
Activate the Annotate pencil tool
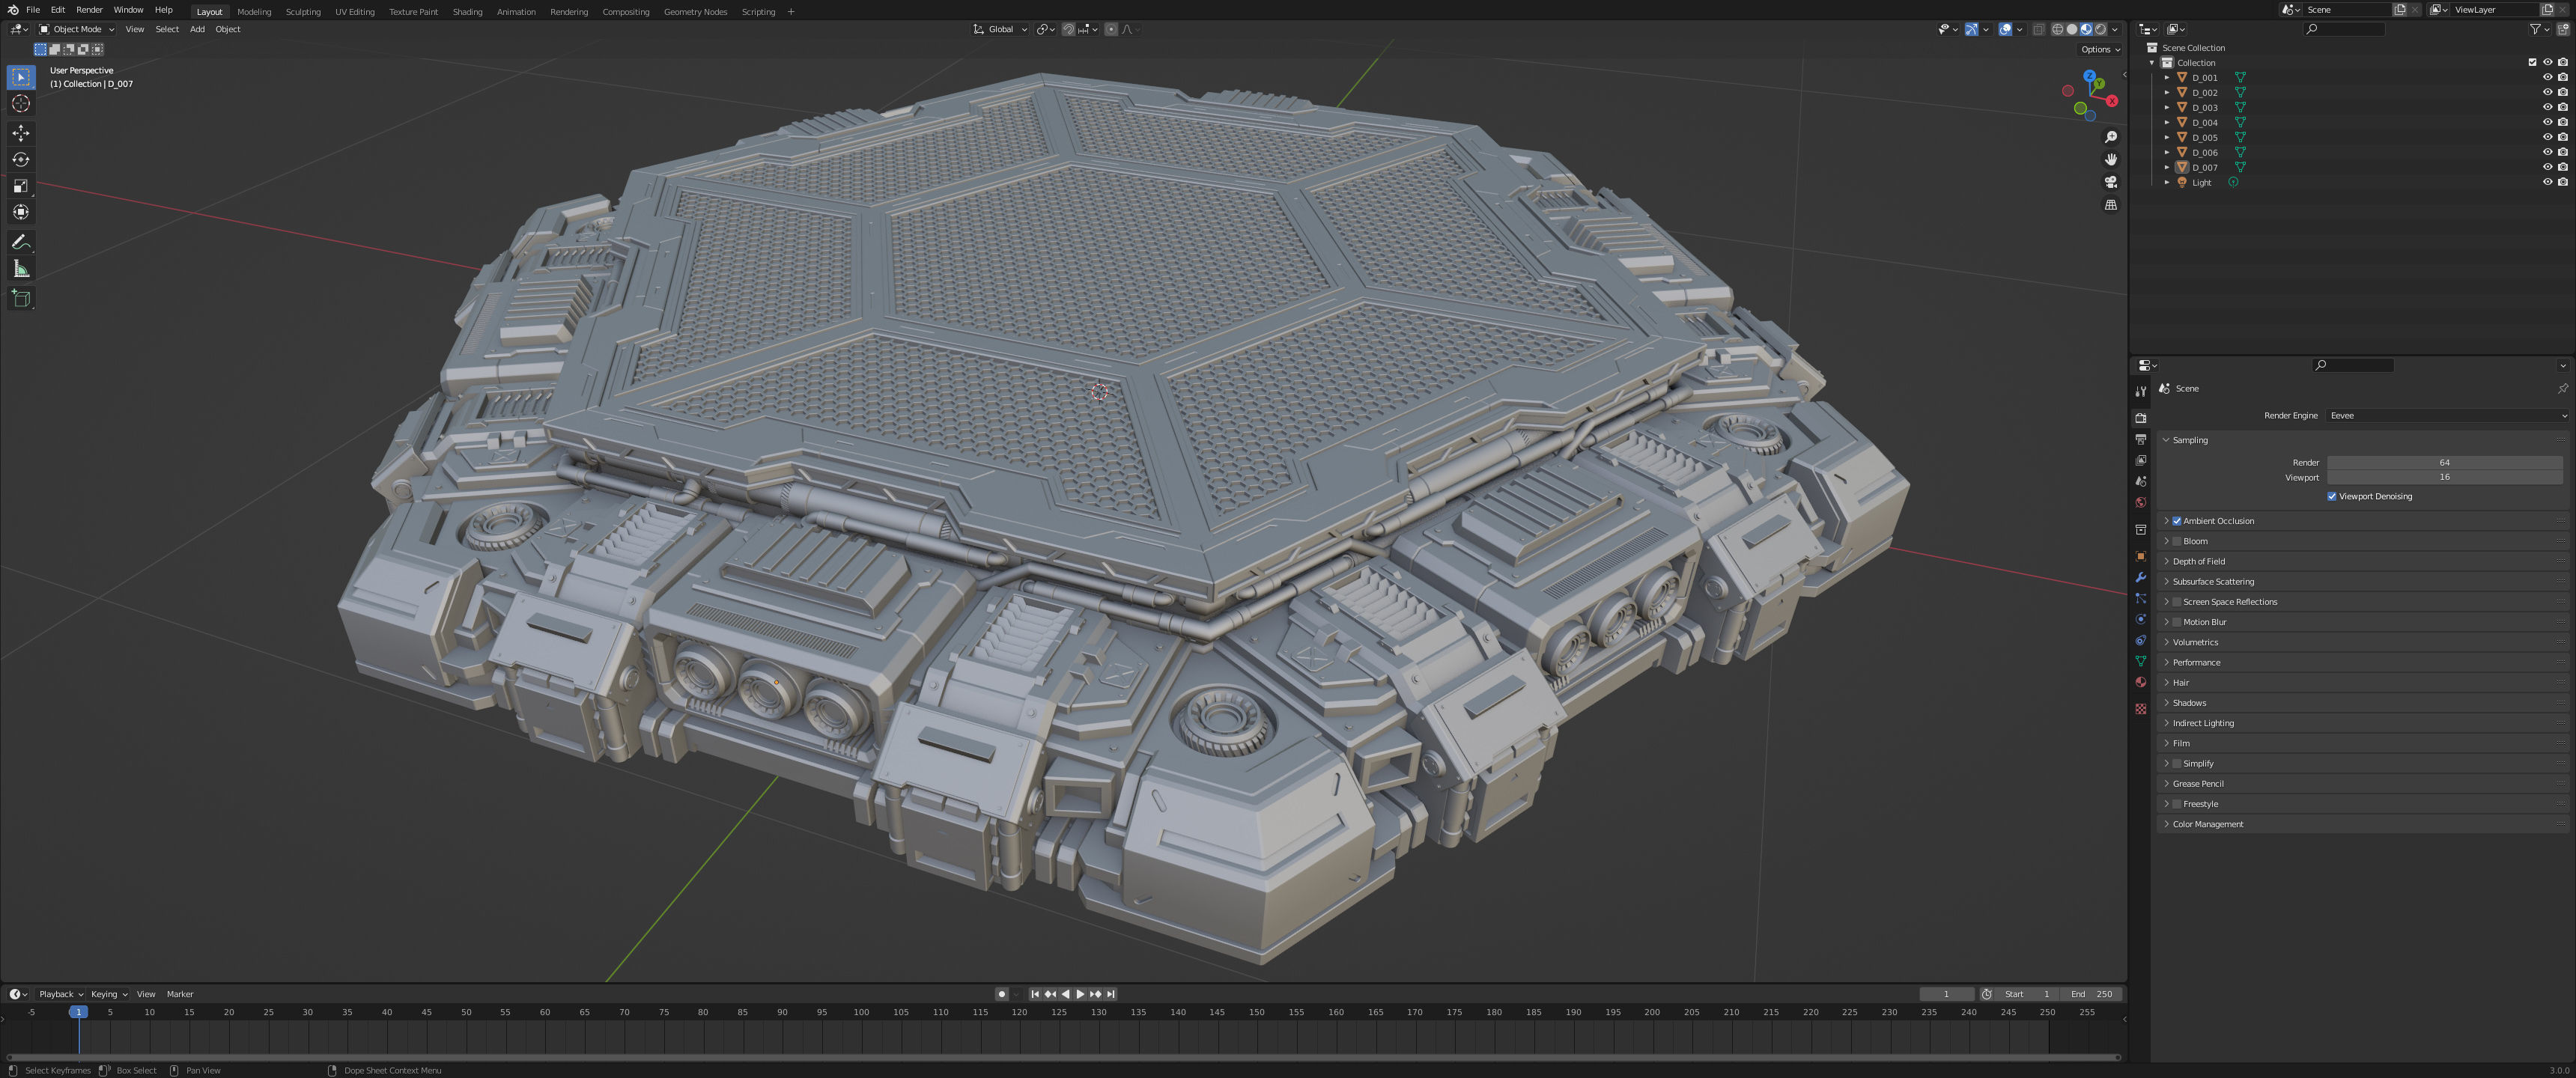click(21, 242)
